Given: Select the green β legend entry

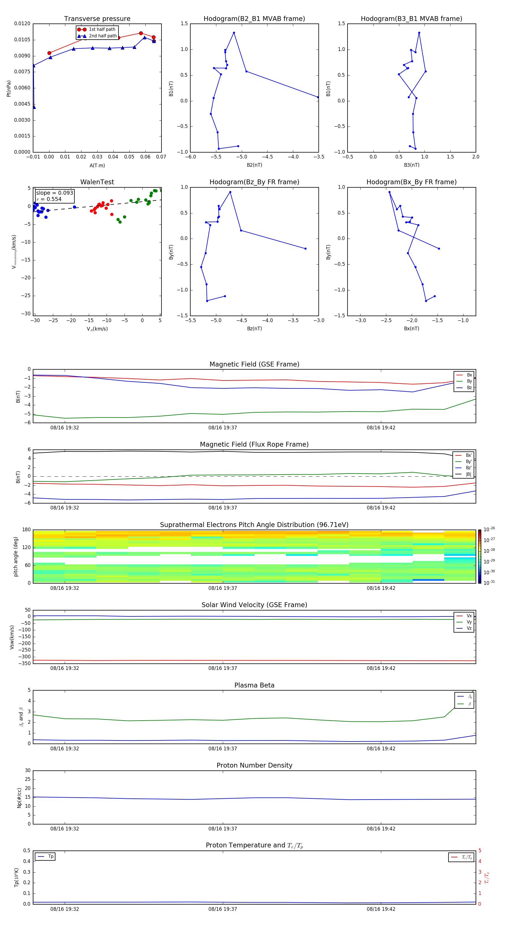Looking at the screenshot, I should coord(464,704).
